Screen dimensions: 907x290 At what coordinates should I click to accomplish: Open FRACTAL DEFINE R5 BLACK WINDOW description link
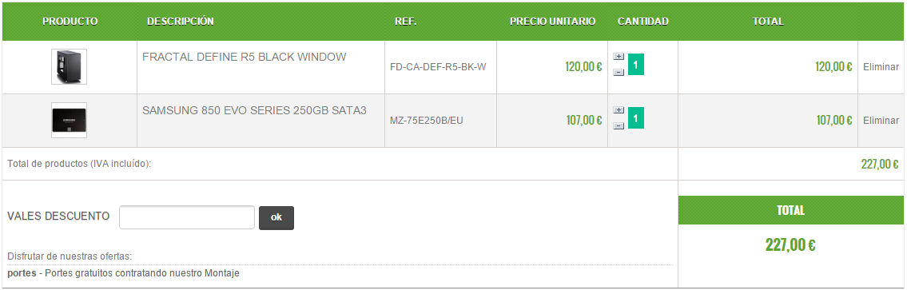click(244, 57)
